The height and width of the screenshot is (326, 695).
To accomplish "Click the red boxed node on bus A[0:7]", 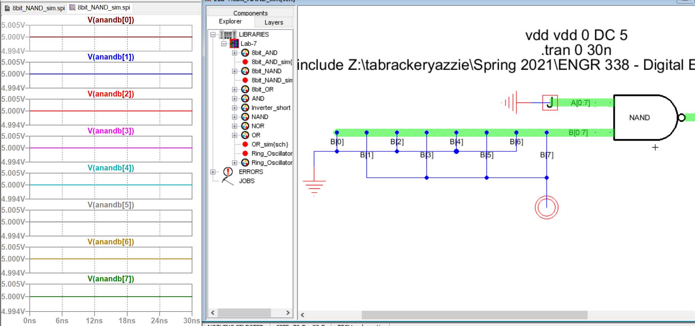I will click(x=550, y=103).
